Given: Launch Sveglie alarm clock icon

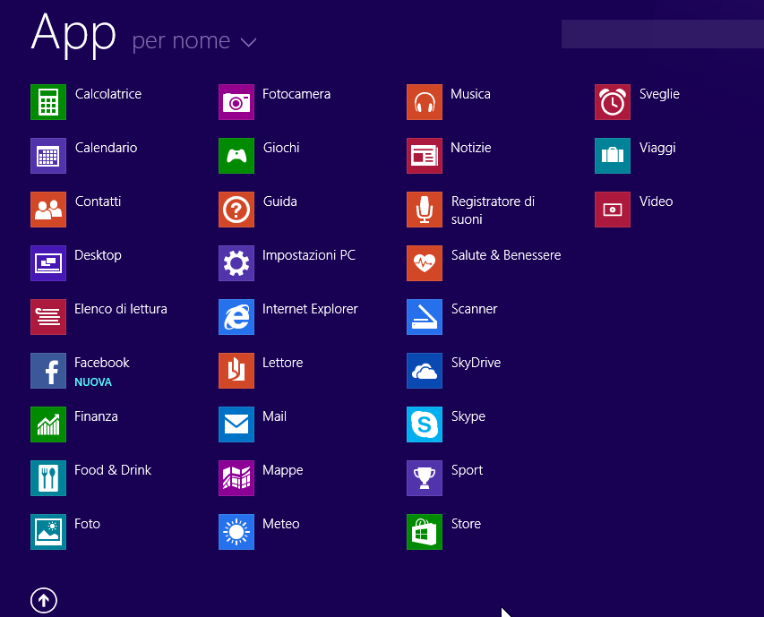Looking at the screenshot, I should (x=613, y=102).
